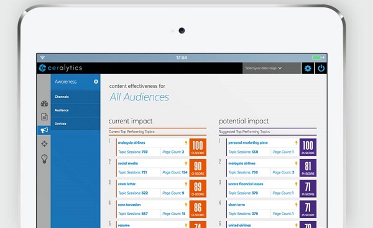Viewport: 373px width, 228px height.
Task: Click the battery status icon
Action: click(318, 58)
